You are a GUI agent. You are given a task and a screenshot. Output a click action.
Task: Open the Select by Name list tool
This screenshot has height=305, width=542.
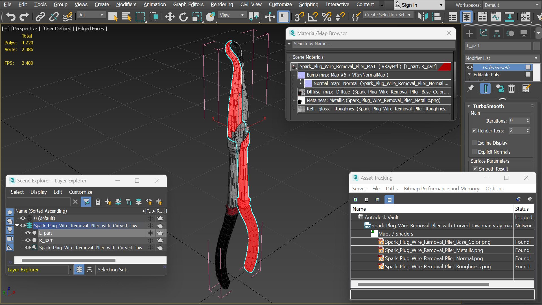[126, 17]
